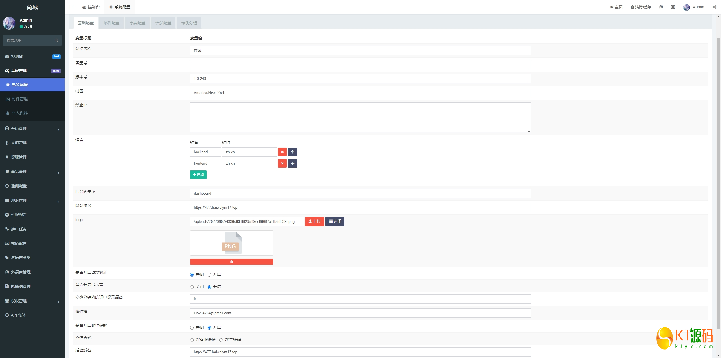Click the search icon in the menu search box

(56, 40)
